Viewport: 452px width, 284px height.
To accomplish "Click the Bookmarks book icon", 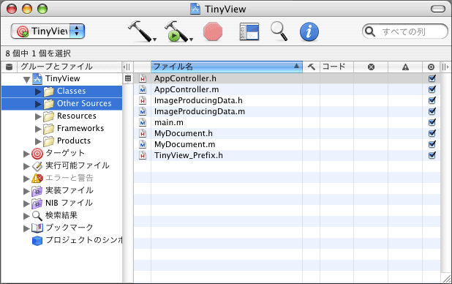I will [37, 228].
